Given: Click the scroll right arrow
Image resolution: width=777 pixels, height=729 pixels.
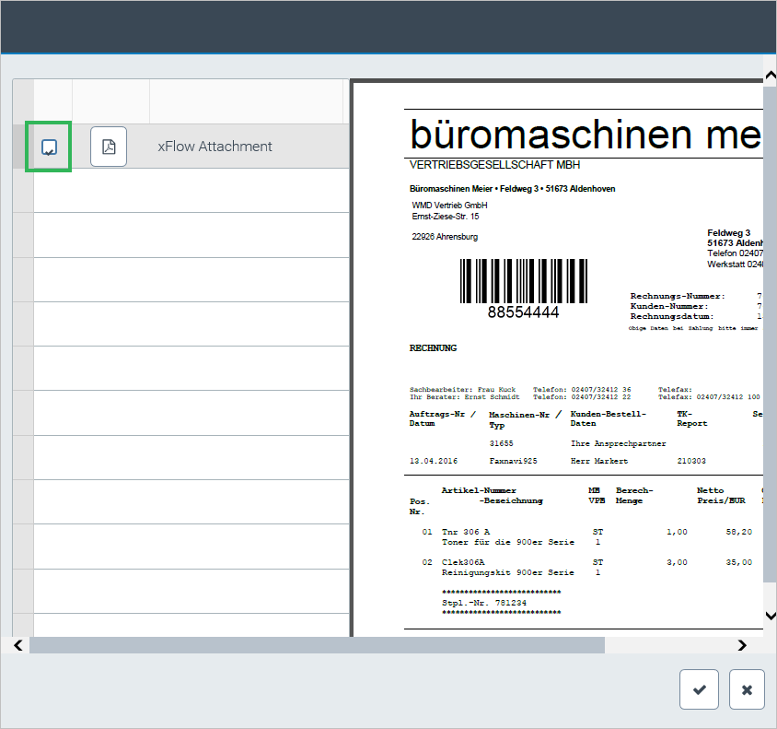Looking at the screenshot, I should (x=742, y=645).
